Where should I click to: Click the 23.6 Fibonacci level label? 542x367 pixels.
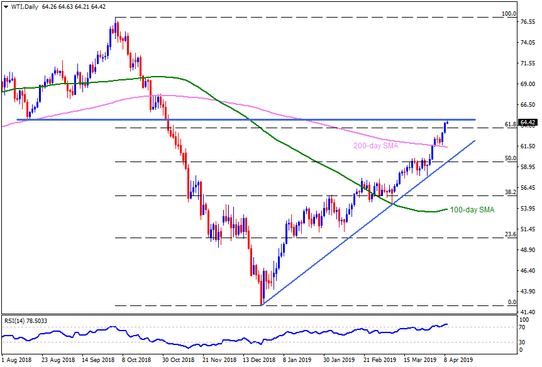pos(511,234)
